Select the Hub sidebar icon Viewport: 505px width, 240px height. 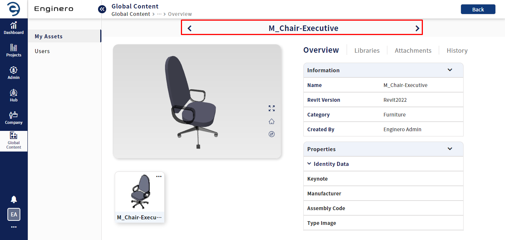tap(14, 95)
